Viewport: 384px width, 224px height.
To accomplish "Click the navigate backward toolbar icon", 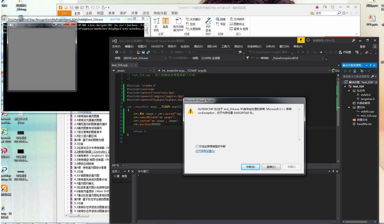I will tap(117, 52).
